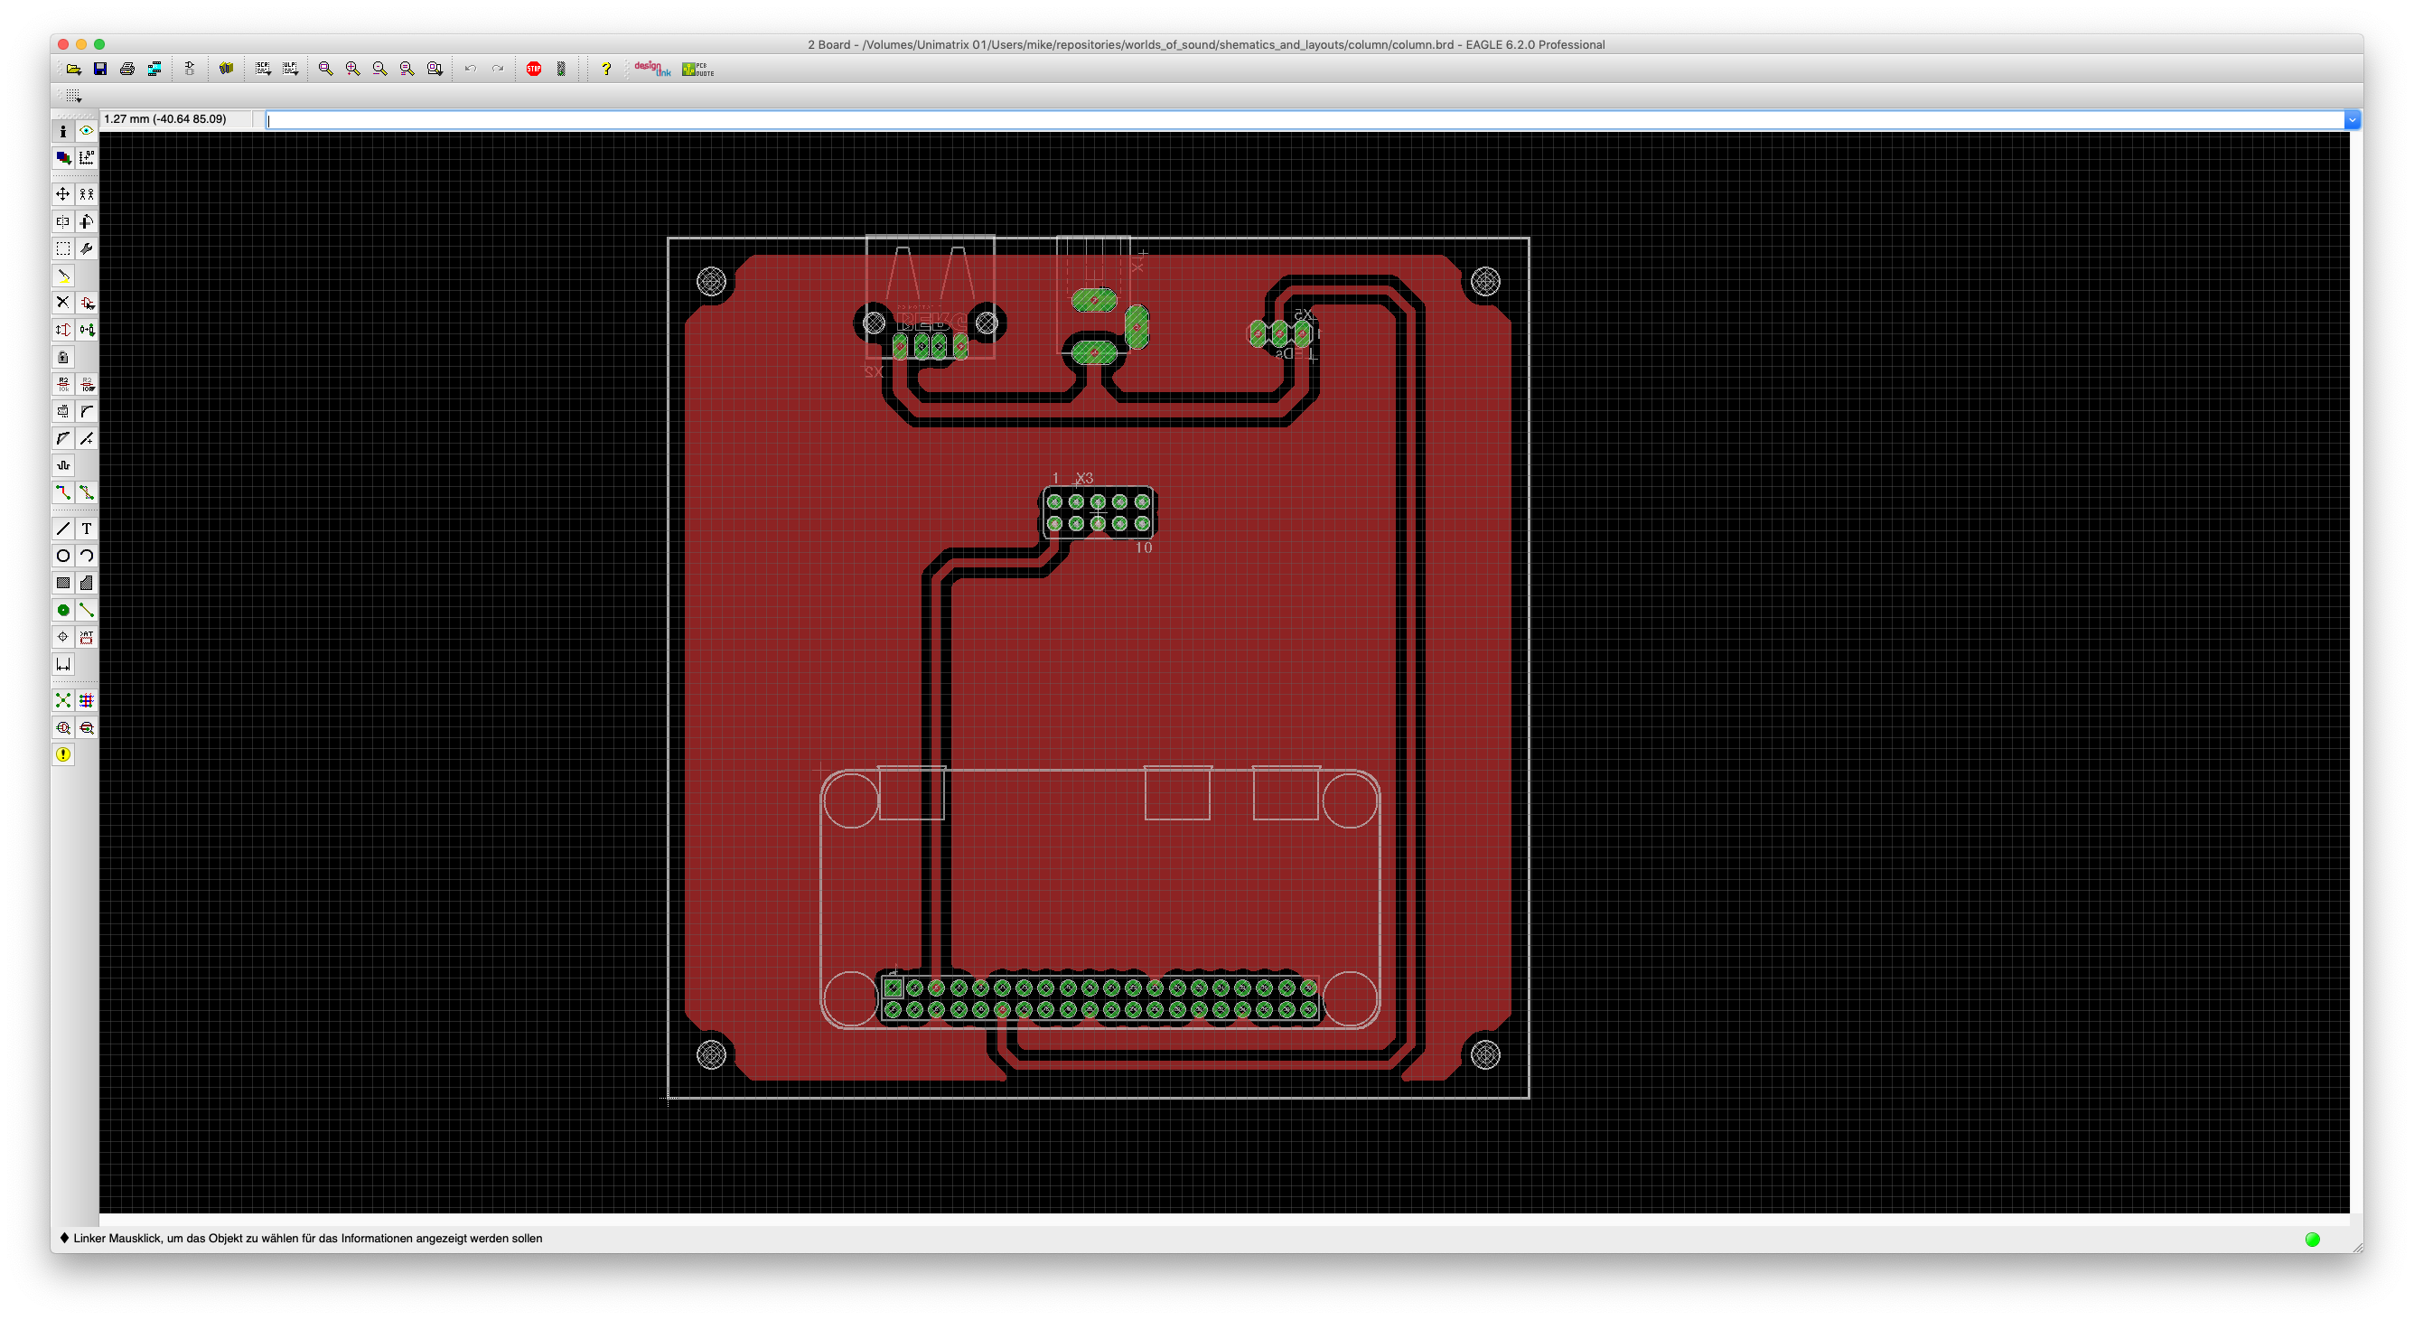Select the Polygon drawing tool
The width and height of the screenshot is (2414, 1320).
tap(86, 583)
